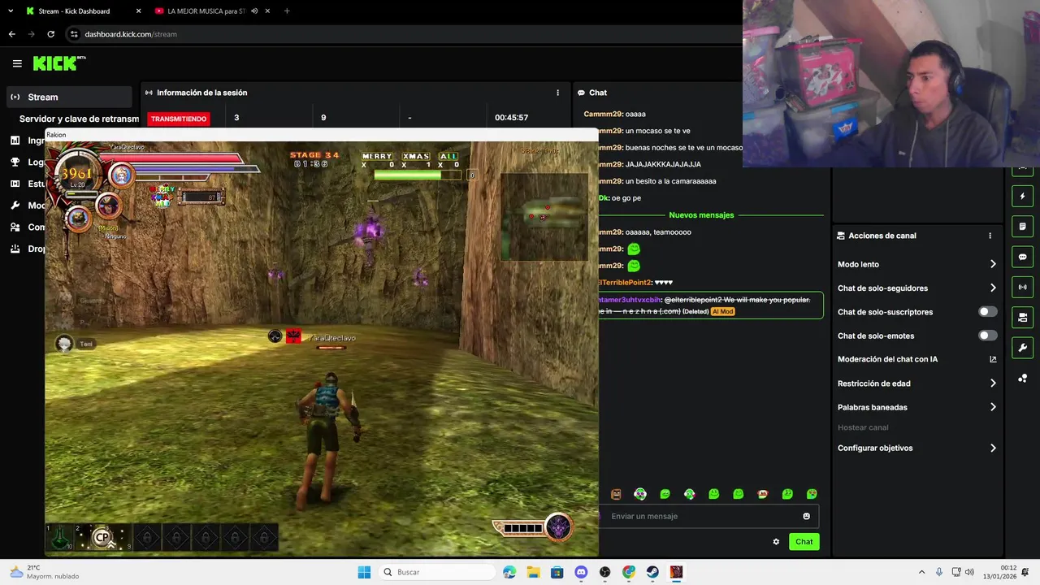This screenshot has width=1040, height=585.
Task: Select the skull chat emote
Action: (640, 494)
